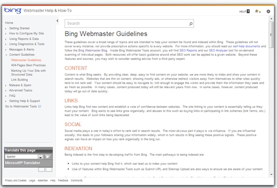Go to Home in sidebar
The width and height of the screenshot is (277, 188).
click(9, 23)
